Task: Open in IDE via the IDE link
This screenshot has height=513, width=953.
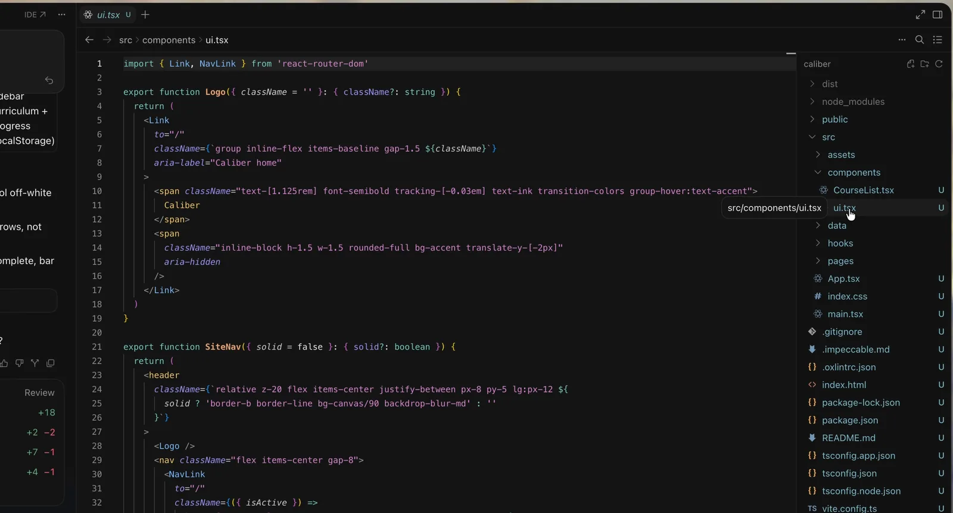Action: pos(35,14)
